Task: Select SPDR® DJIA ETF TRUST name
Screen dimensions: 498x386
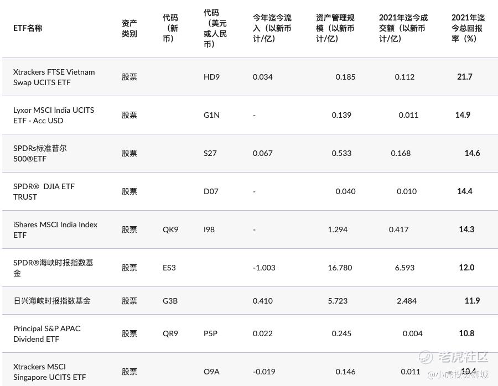Action: [44, 191]
